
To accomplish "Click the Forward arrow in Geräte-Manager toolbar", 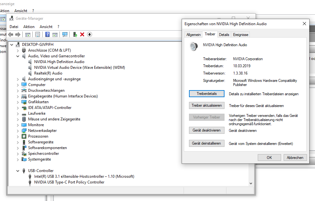I will [18, 34].
